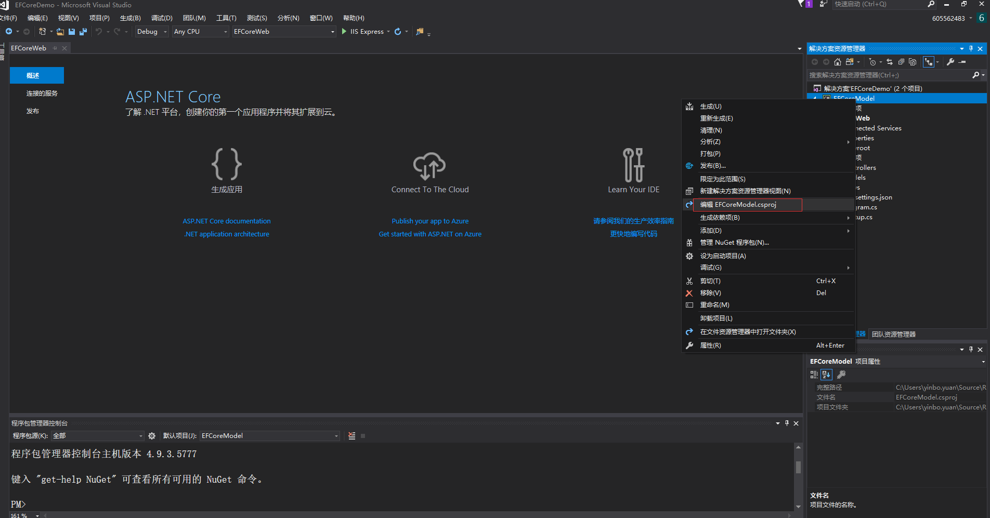Choose 属性(R) at bottom of context menu
The height and width of the screenshot is (518, 990).
(x=768, y=346)
